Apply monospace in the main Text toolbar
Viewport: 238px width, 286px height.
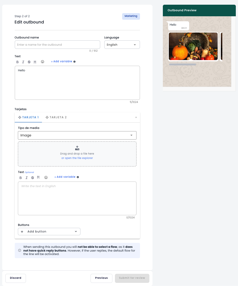click(x=35, y=62)
